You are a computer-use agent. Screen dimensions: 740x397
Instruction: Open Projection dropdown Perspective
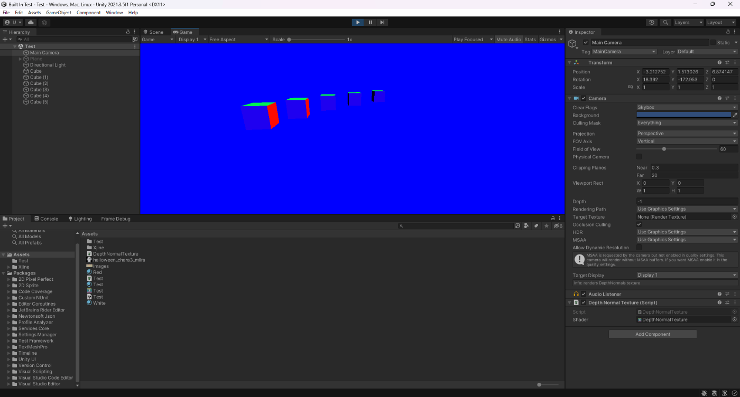pos(687,134)
